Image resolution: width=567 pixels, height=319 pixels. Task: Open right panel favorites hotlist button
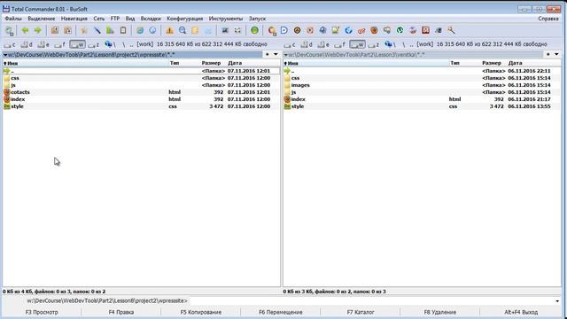[548, 54]
